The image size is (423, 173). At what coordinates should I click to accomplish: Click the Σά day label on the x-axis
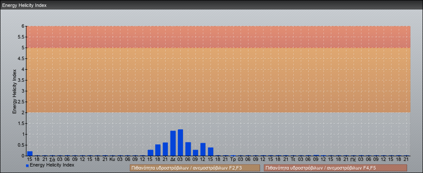52,159
